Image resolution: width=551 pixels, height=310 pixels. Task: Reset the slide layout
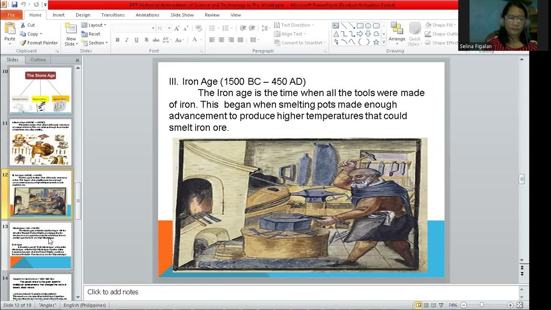click(91, 34)
